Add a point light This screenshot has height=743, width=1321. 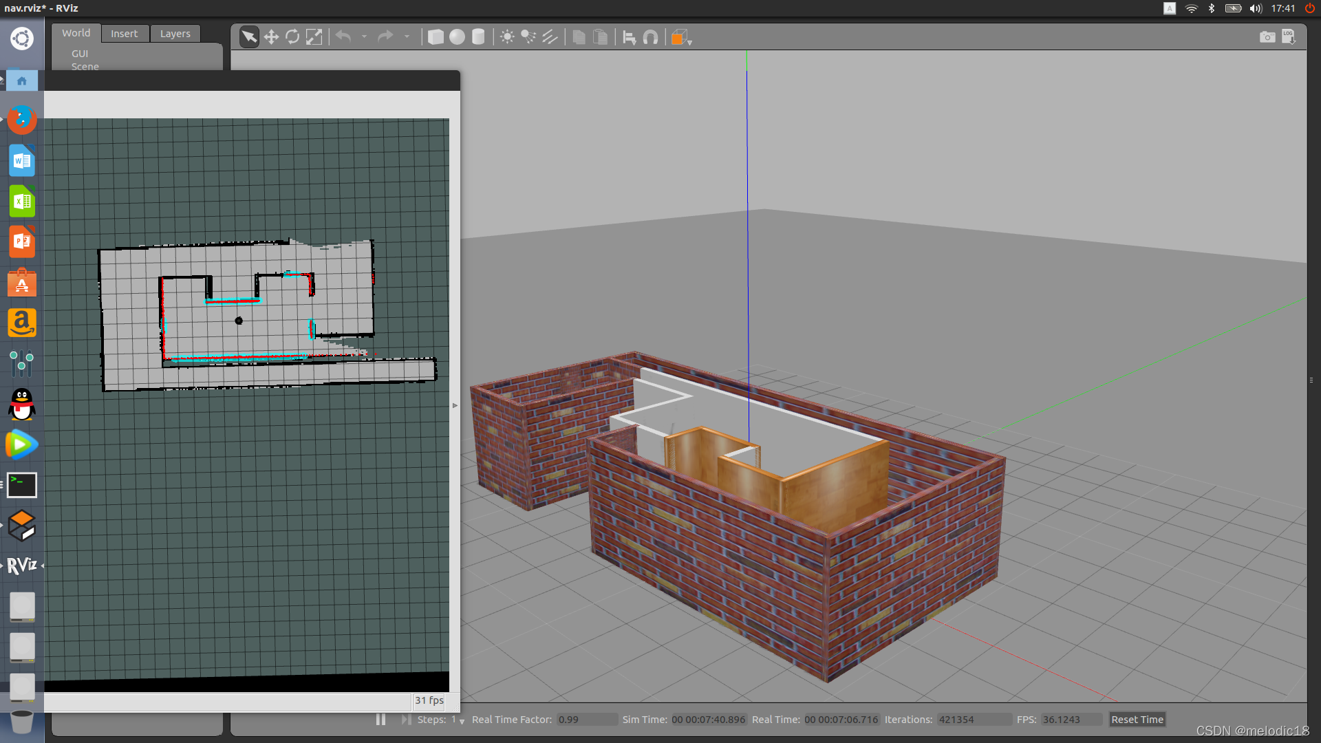tap(507, 37)
